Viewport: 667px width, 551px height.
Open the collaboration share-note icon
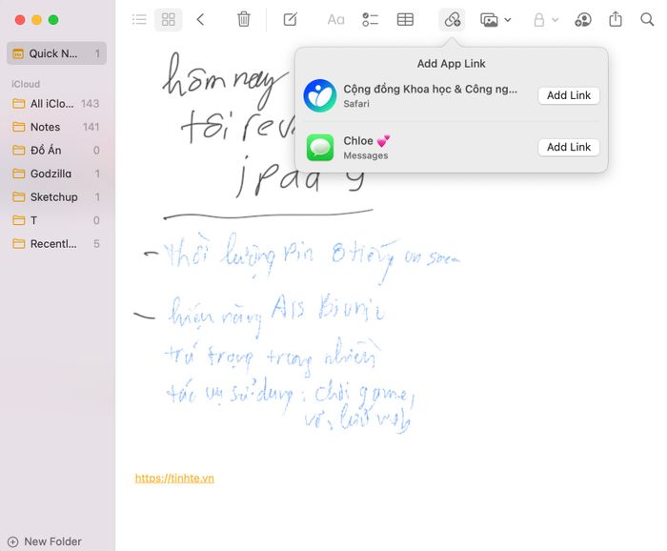click(x=583, y=20)
